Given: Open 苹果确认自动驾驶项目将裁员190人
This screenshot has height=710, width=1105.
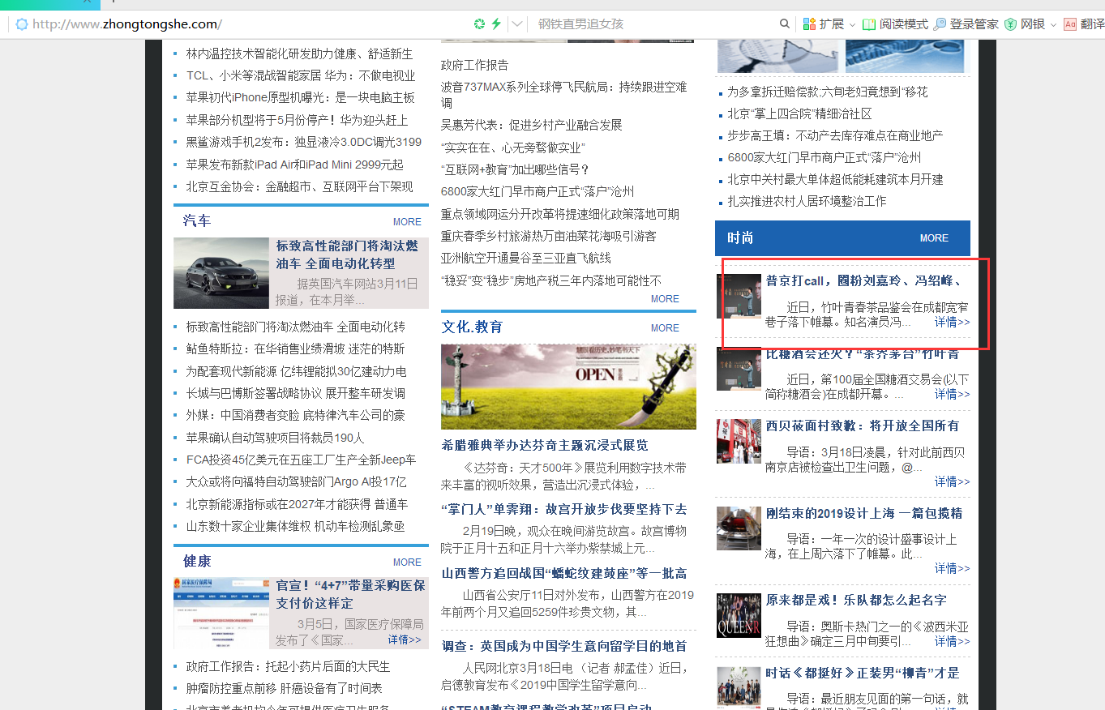Looking at the screenshot, I should [x=276, y=438].
